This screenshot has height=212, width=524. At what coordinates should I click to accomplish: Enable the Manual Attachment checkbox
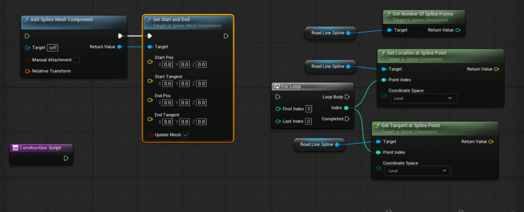tap(76, 60)
